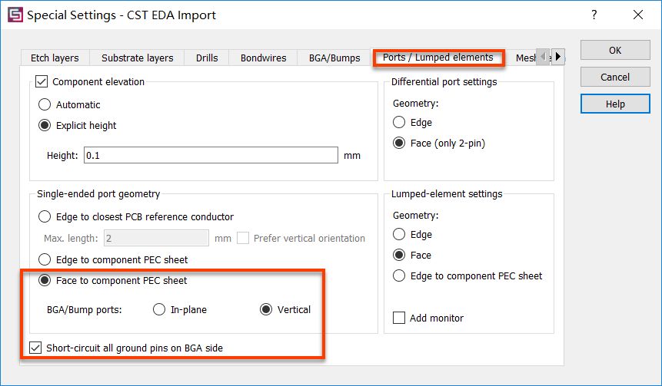
Task: Choose Face to component PEC sheet
Action: [45, 280]
